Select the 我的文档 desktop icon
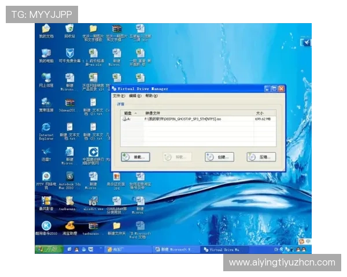The image size is (347, 277). point(46,29)
